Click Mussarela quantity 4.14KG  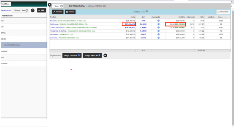pyautogui.click(x=143, y=31)
